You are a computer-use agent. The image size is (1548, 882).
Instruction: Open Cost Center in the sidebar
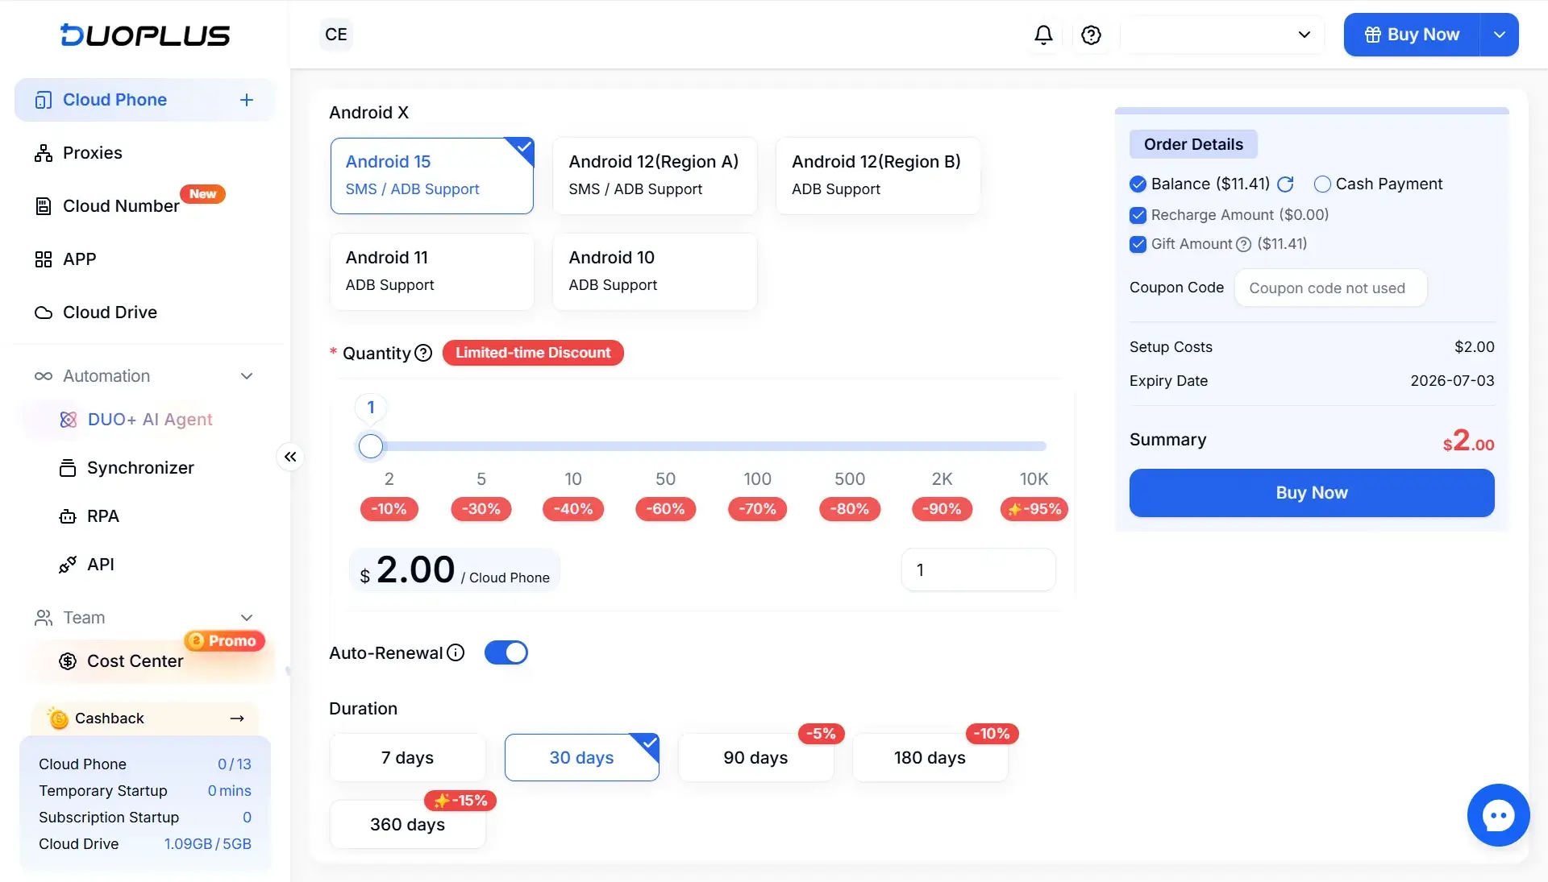click(149, 661)
